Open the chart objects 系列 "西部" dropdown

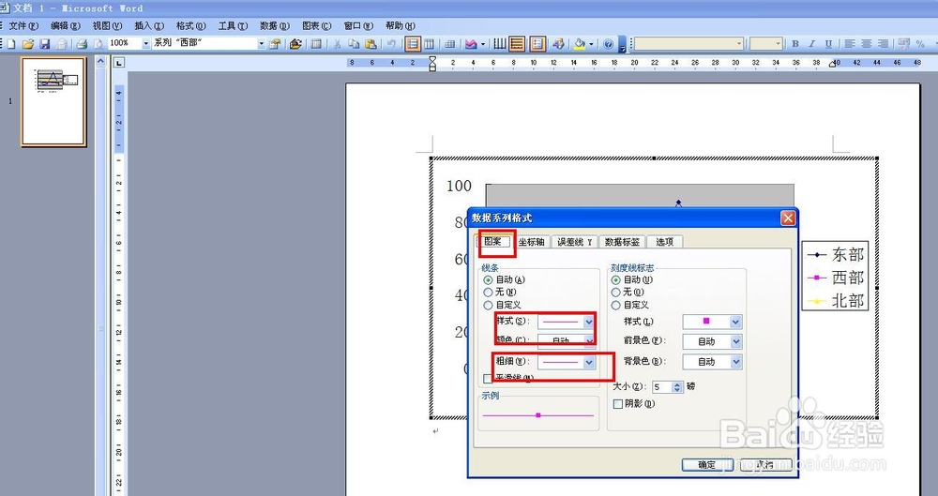pyautogui.click(x=261, y=44)
